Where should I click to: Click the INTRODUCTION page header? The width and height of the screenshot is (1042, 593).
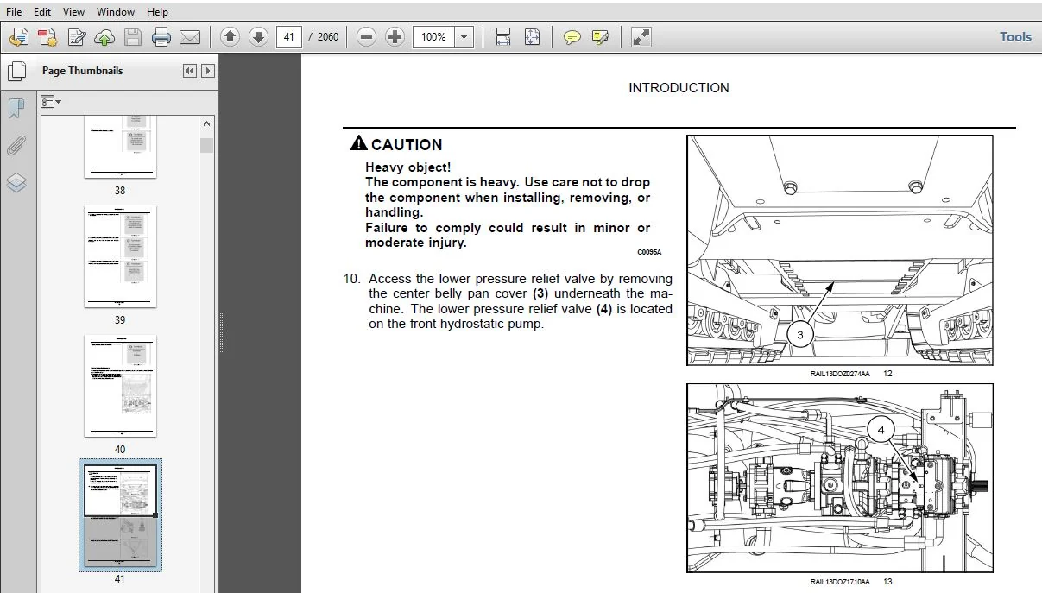[679, 88]
